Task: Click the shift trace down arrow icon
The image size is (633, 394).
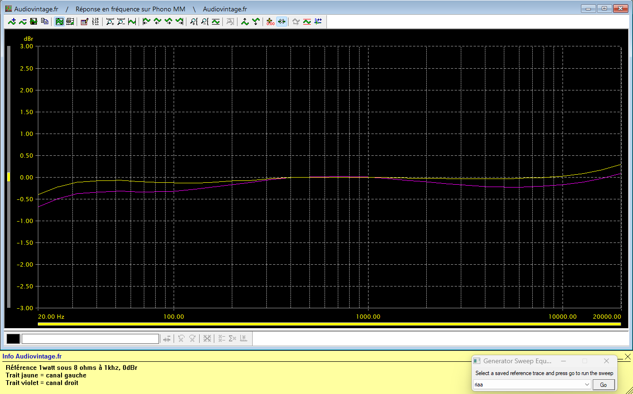Action: 256,21
